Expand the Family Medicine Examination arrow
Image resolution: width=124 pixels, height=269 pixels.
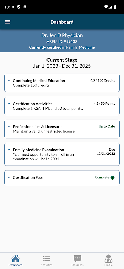9,150
